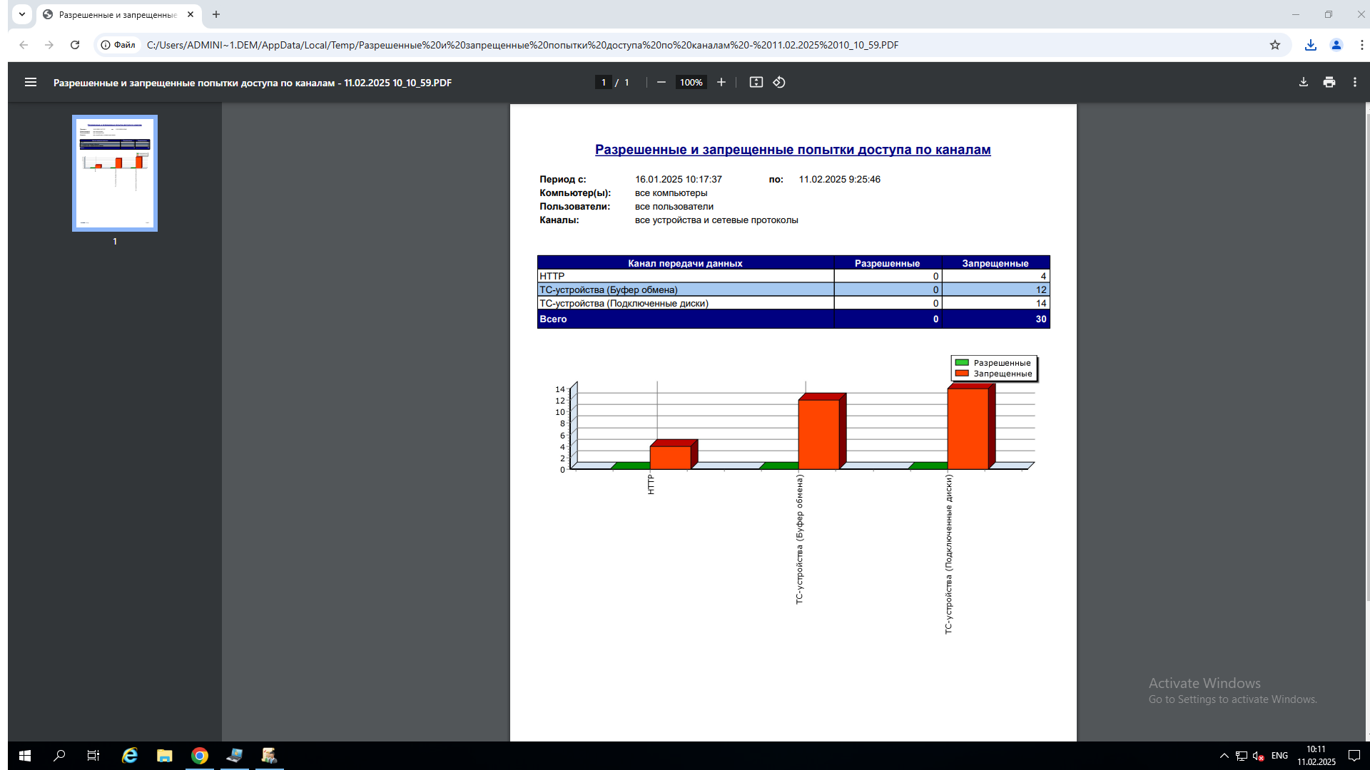Zoom in with the plus icon
Viewport: 1370px width, 770px height.
pos(721,83)
